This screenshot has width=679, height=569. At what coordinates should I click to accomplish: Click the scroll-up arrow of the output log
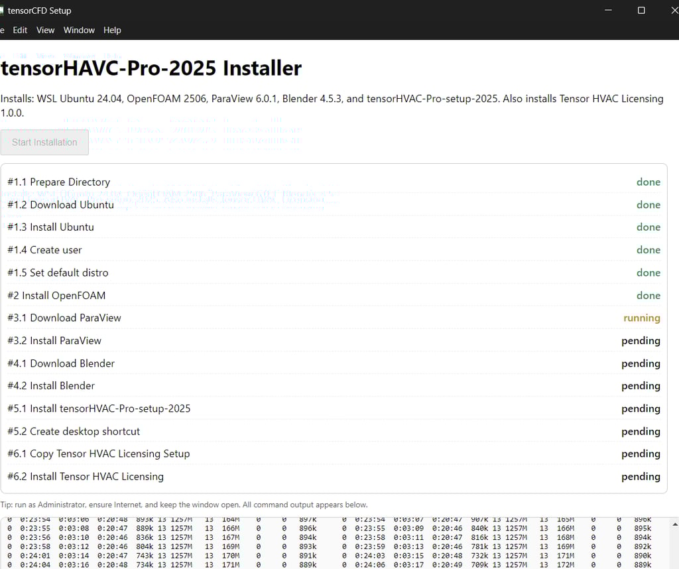click(x=674, y=525)
